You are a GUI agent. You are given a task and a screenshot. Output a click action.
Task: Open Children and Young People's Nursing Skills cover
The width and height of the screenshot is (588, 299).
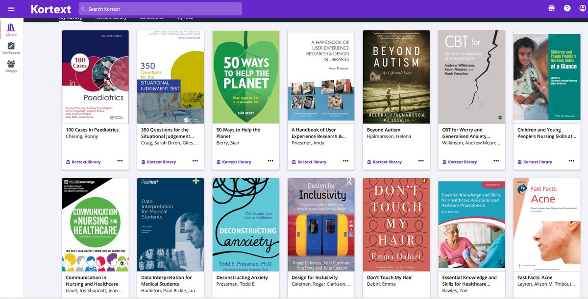point(547,77)
